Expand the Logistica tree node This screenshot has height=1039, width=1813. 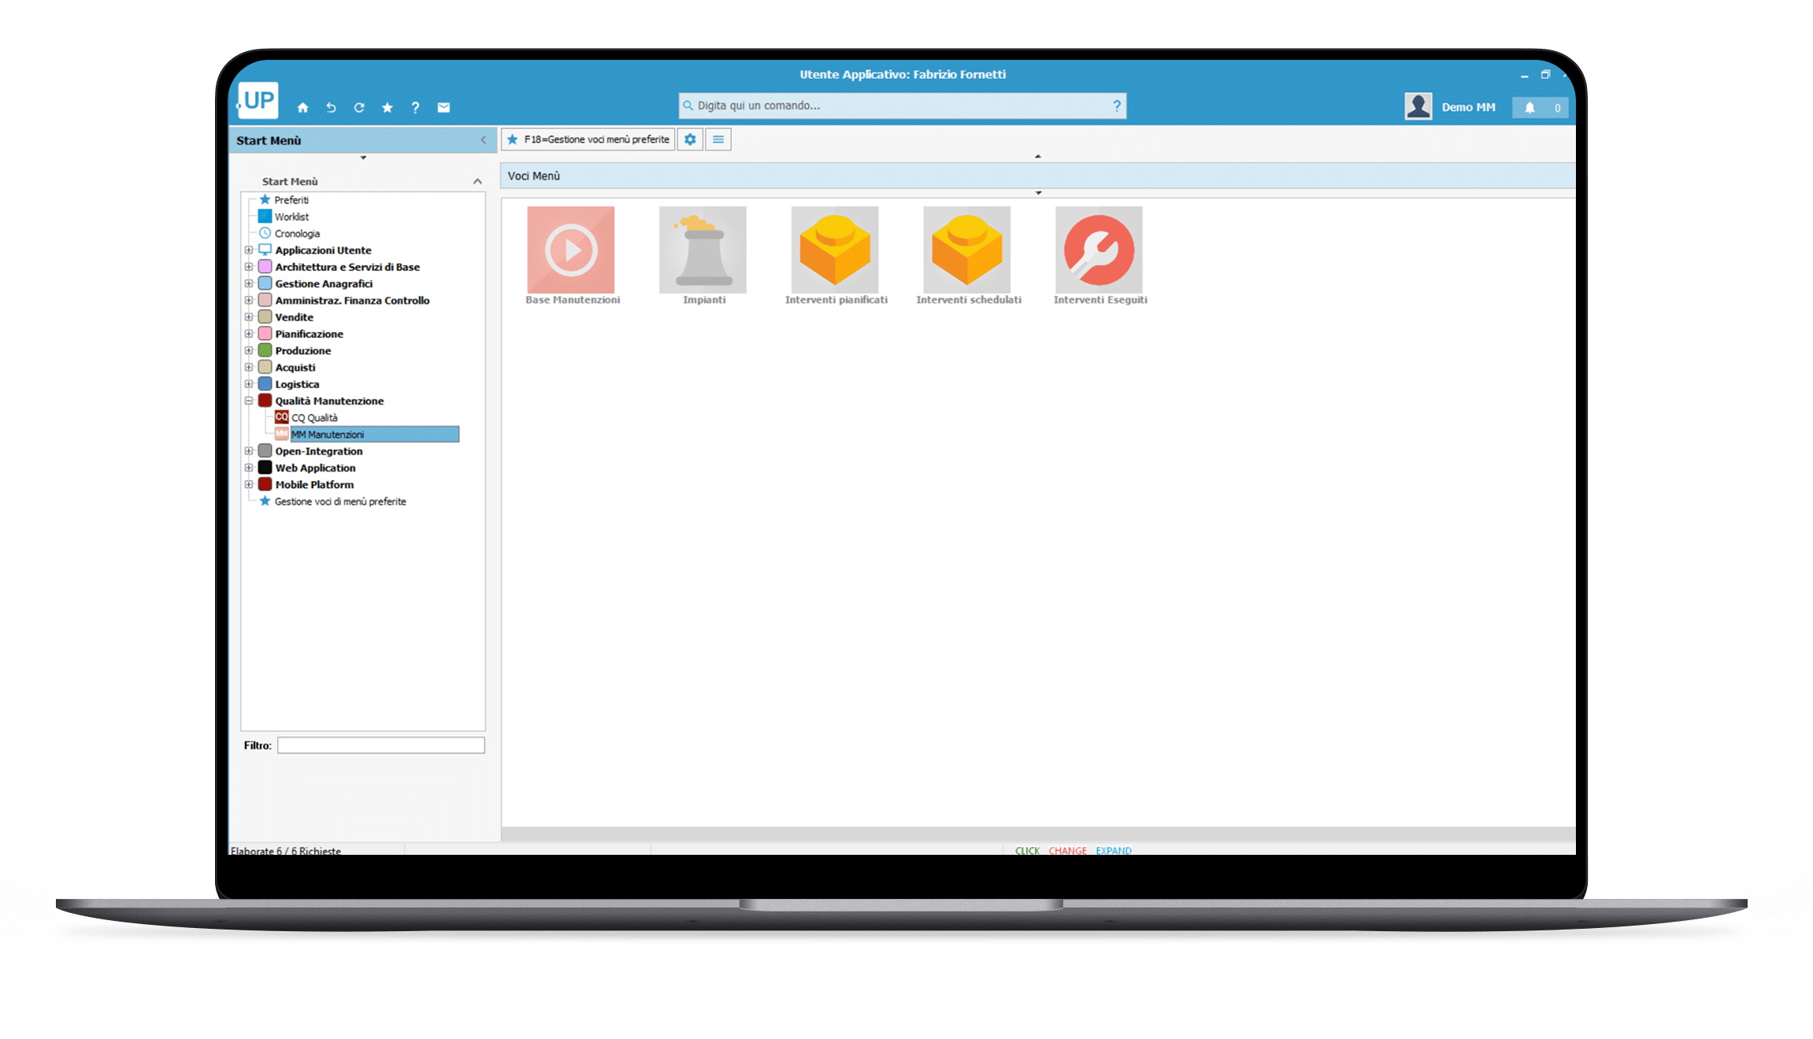249,384
